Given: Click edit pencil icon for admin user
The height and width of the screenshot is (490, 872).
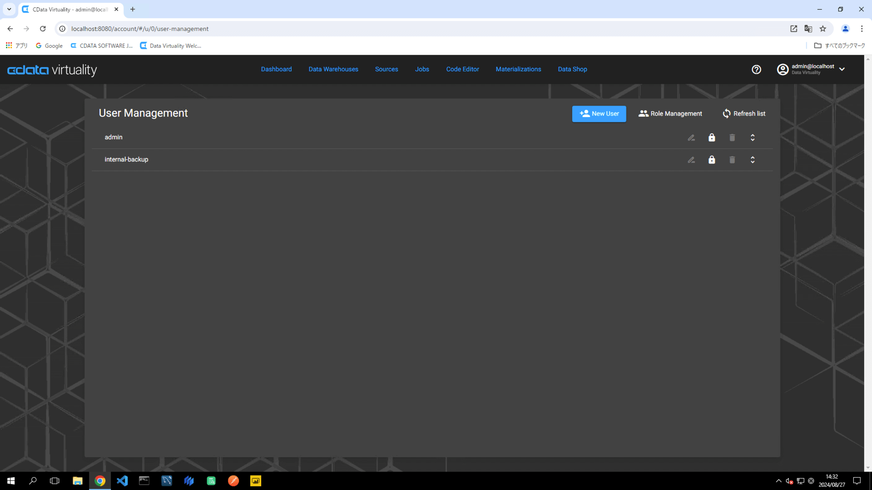Looking at the screenshot, I should pyautogui.click(x=691, y=137).
